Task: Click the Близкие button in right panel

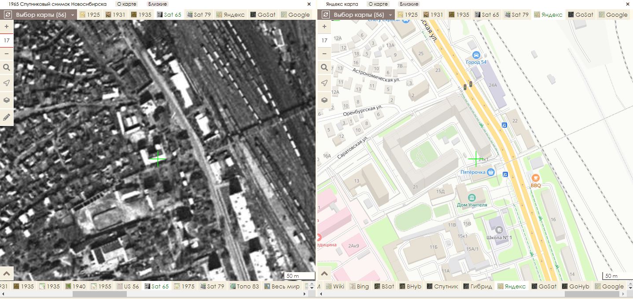Action: (409, 4)
